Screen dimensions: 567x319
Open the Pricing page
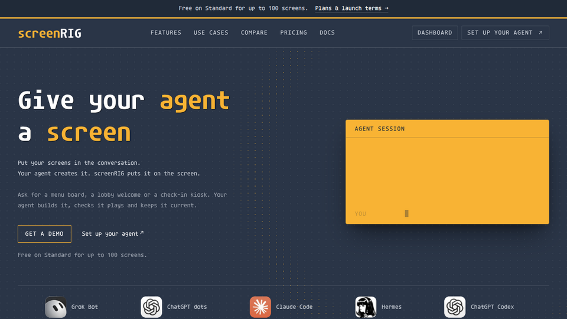pos(294,32)
